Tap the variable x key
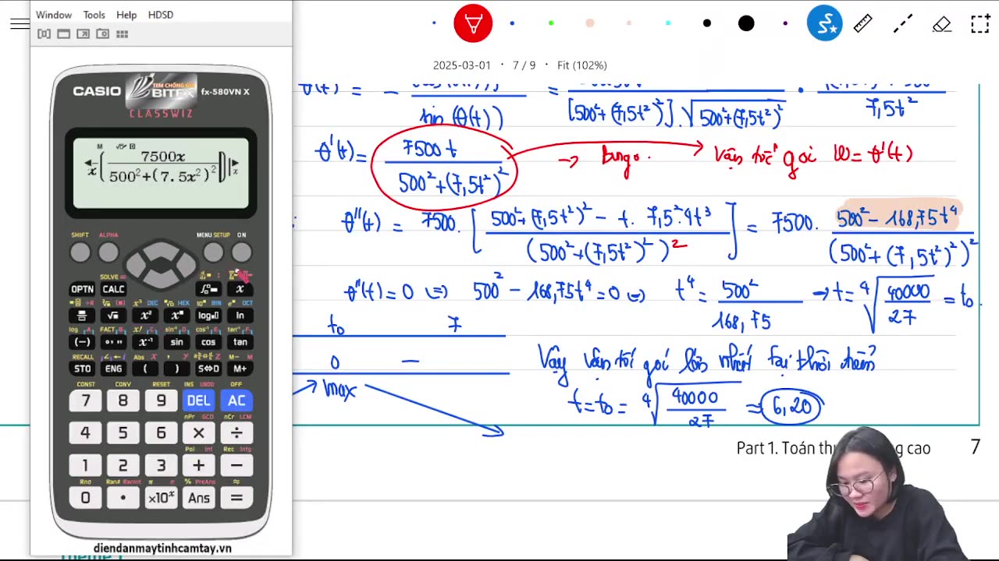 coord(240,289)
